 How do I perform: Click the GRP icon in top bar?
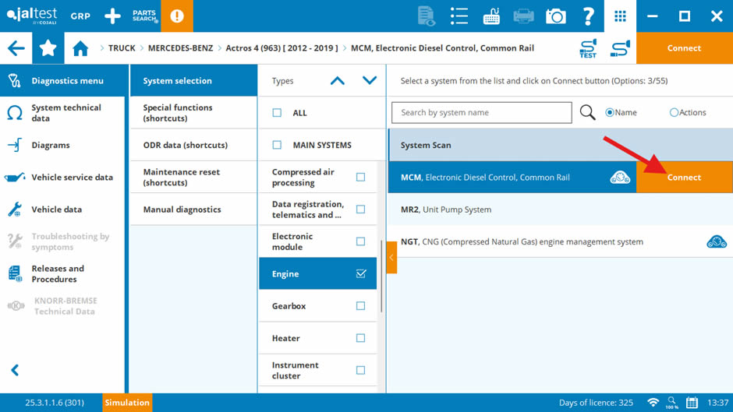point(80,16)
